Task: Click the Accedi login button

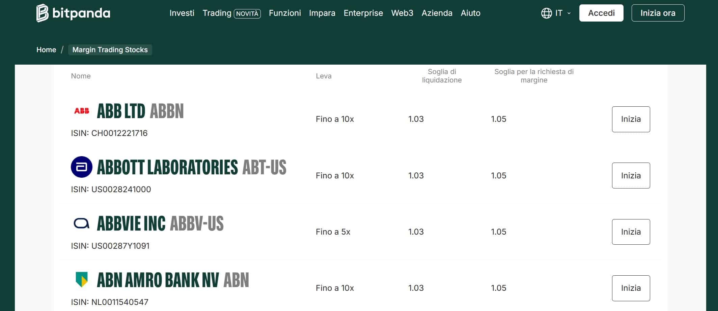Action: tap(601, 13)
